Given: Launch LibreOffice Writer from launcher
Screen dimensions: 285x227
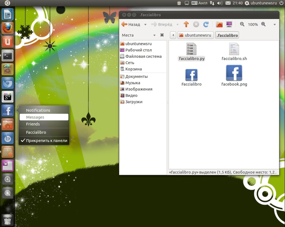Looking at the screenshot, I should pyautogui.click(x=7, y=14).
